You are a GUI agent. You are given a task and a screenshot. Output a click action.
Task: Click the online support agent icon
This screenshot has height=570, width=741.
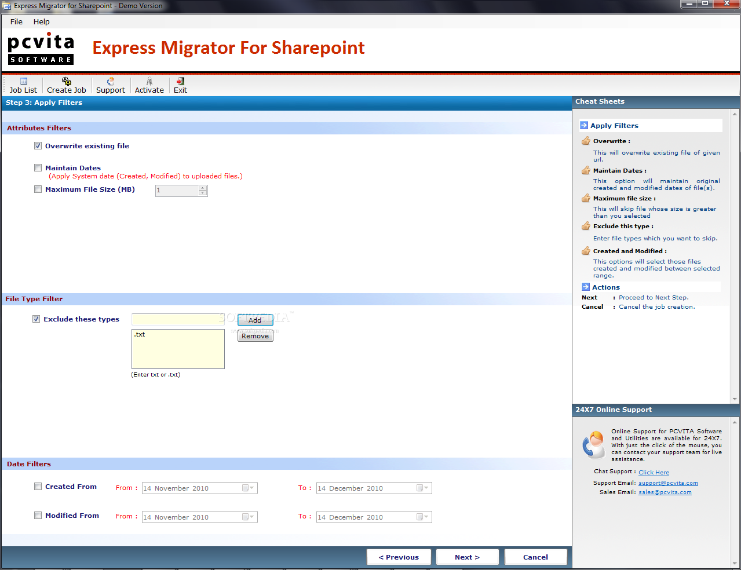[x=594, y=445]
